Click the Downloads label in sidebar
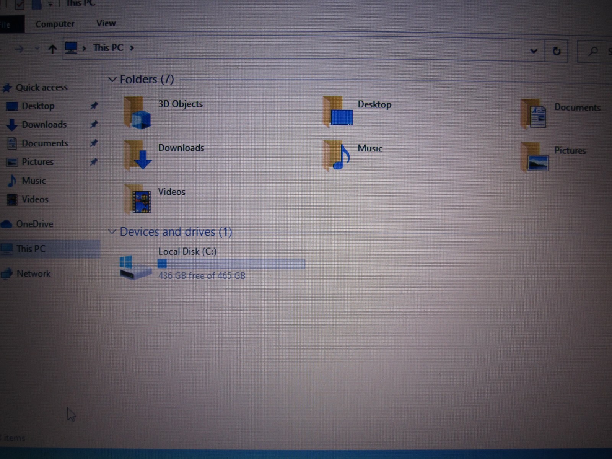Viewport: 612px width, 459px height. 44,125
